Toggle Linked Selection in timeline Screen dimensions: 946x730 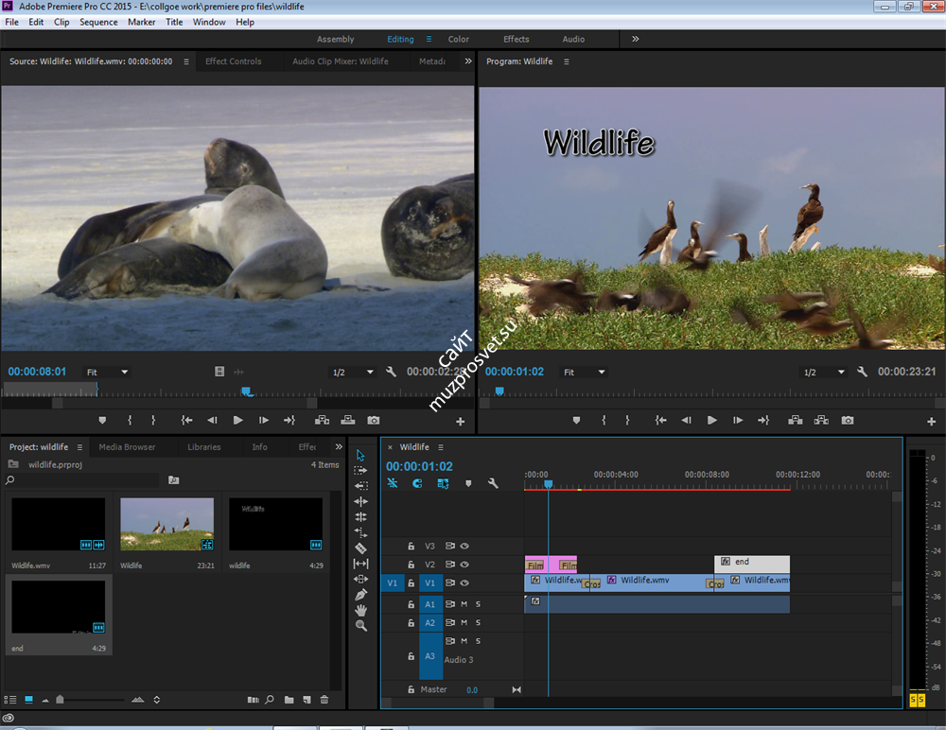[x=443, y=483]
